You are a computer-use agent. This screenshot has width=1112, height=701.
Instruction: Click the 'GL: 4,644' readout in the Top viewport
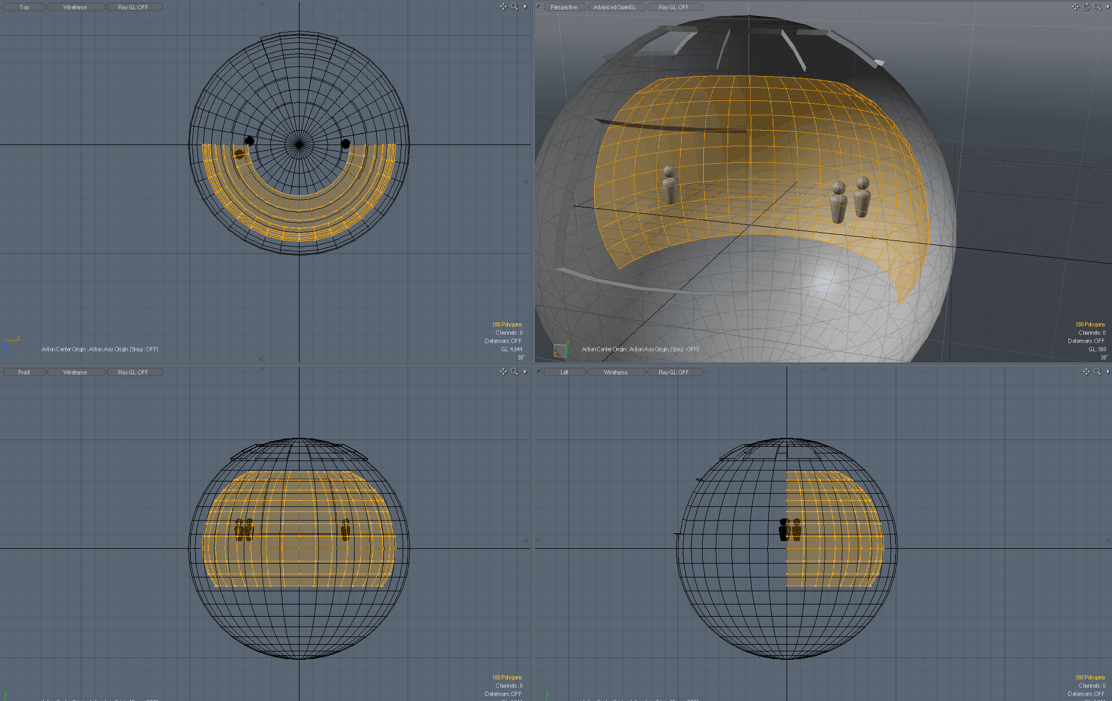tap(511, 349)
